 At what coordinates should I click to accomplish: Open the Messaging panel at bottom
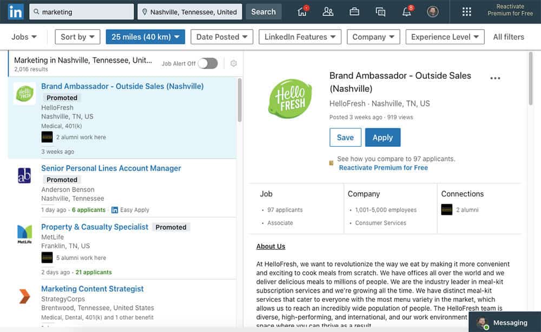505,322
